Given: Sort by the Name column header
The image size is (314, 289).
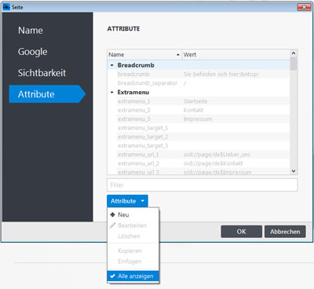Looking at the screenshot, I should click(144, 54).
